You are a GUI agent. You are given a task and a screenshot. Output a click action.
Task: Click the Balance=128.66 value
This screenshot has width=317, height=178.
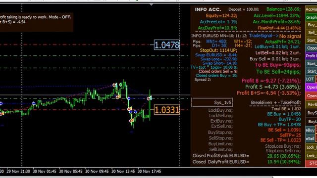pos(283,9)
